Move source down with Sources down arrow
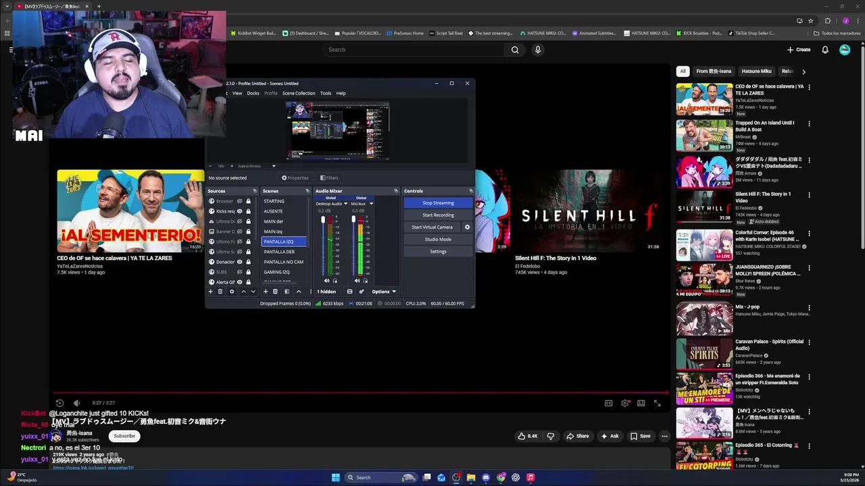 point(253,292)
